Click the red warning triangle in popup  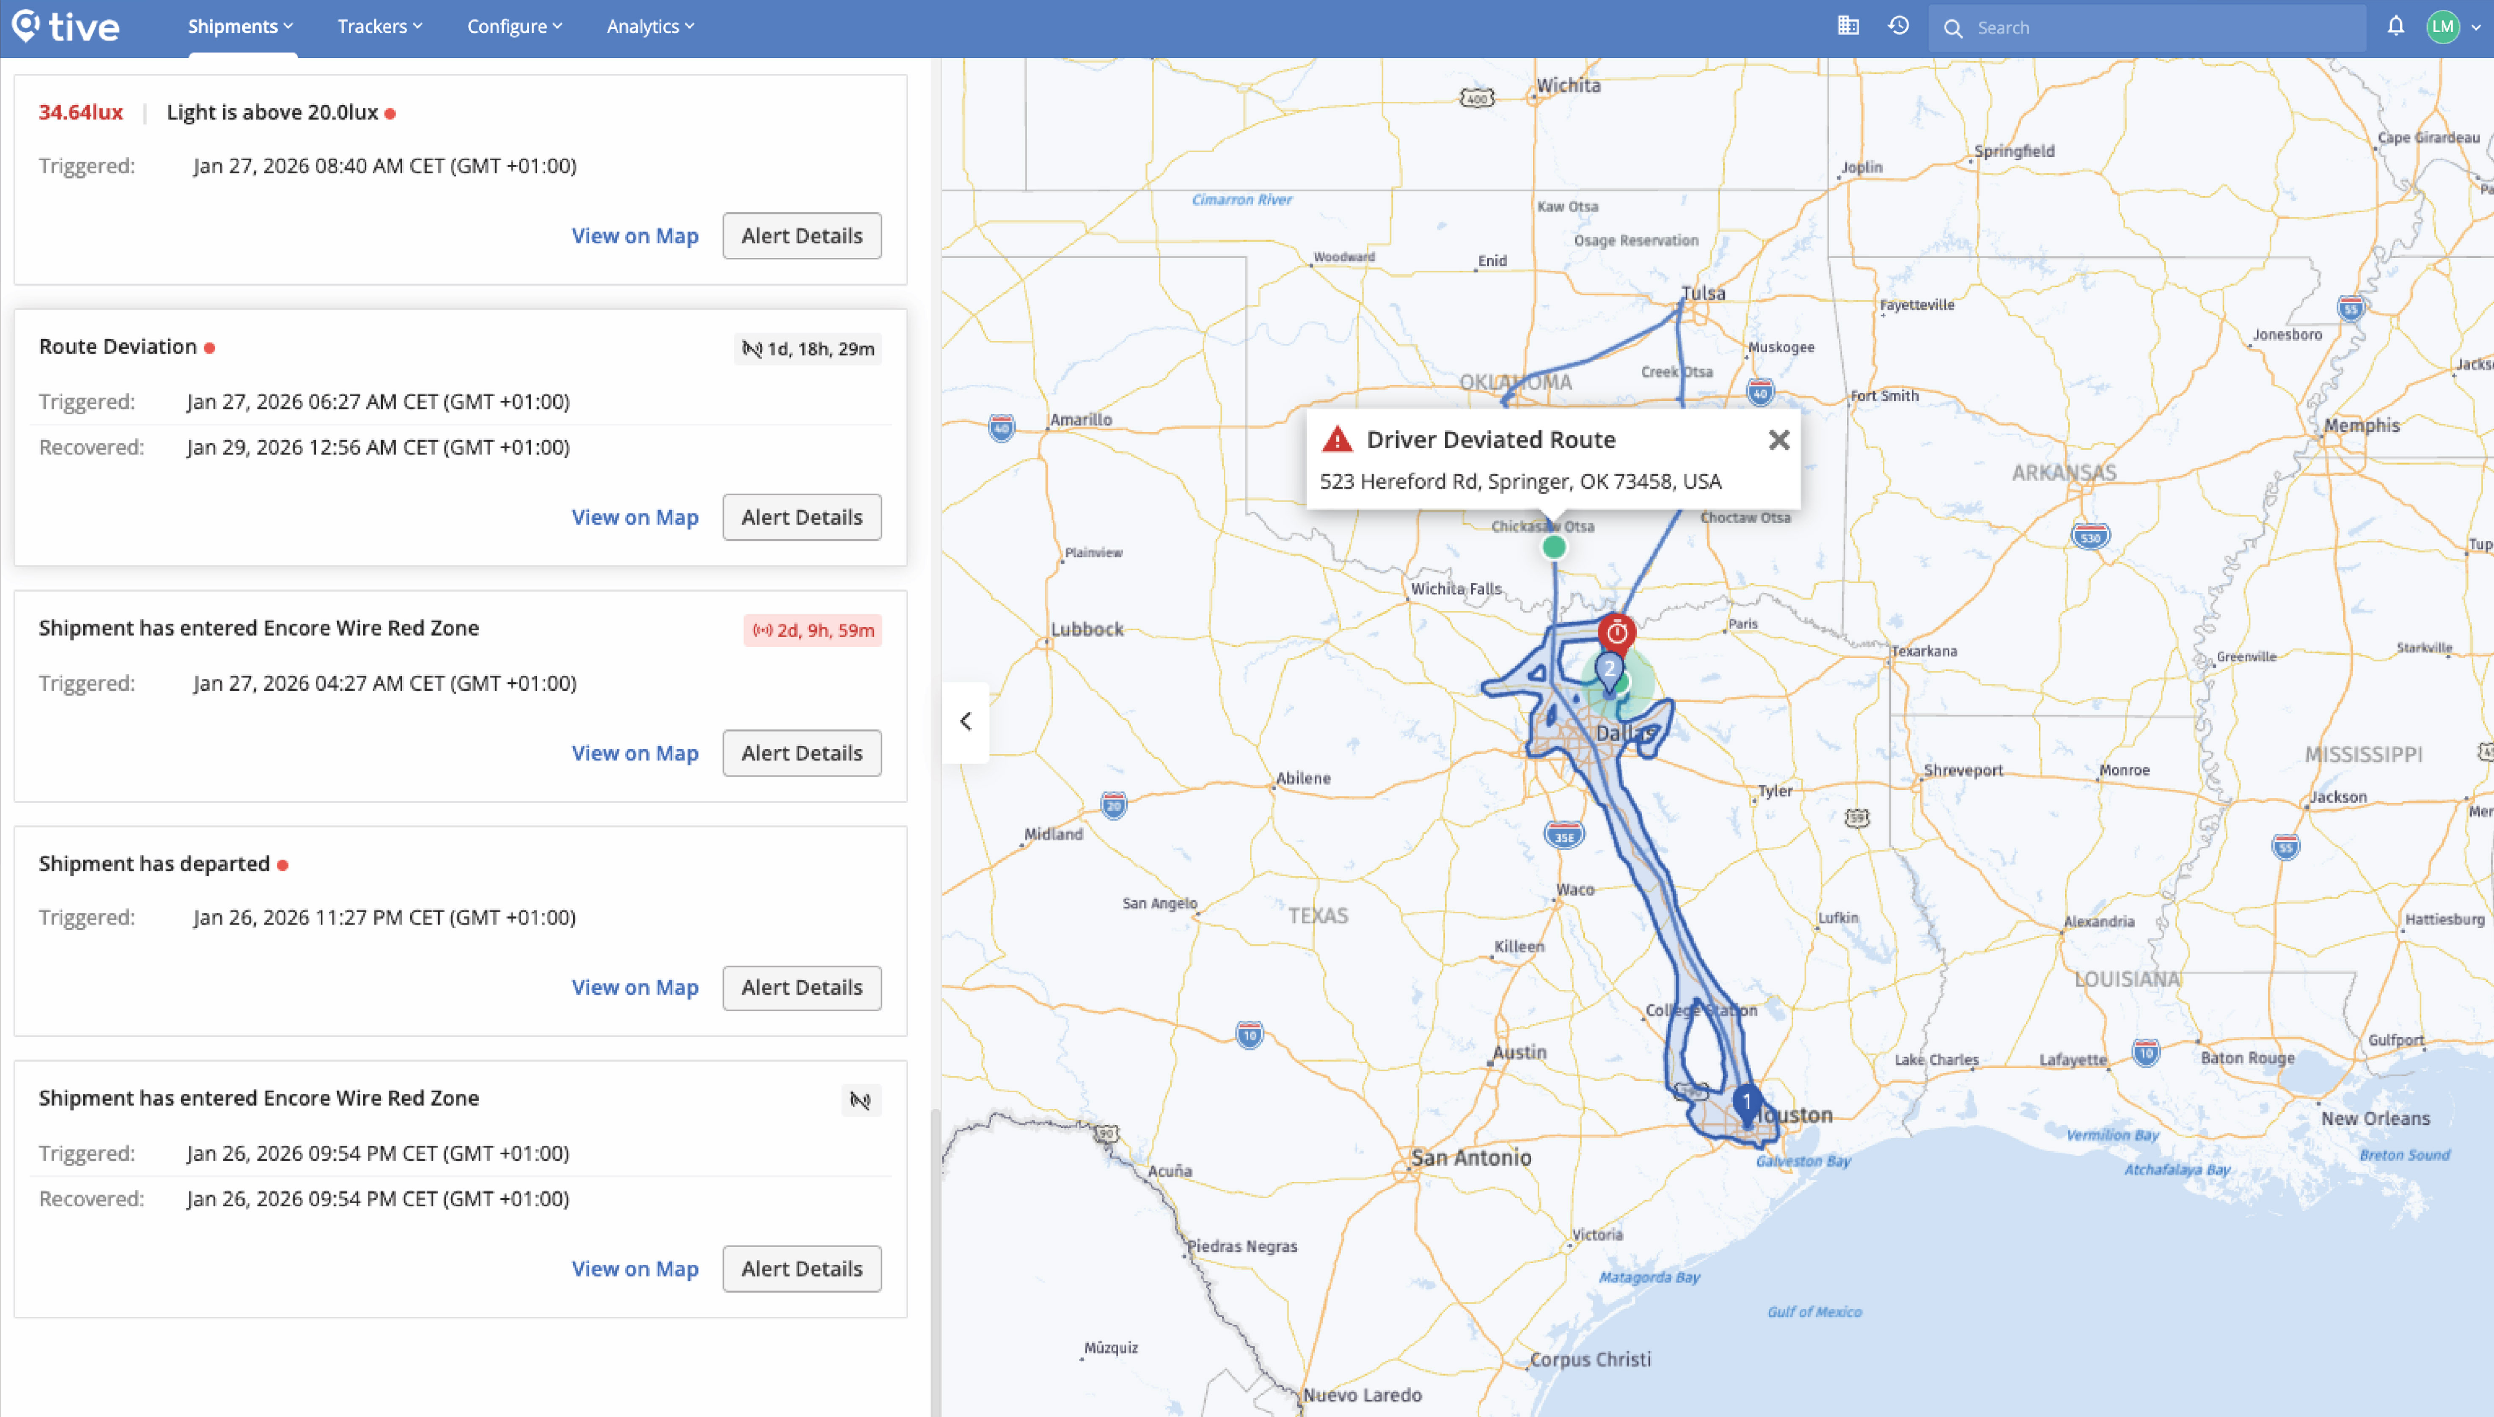pyautogui.click(x=1337, y=440)
